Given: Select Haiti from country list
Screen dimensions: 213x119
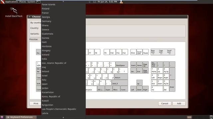Looking at the screenshot, I should [63, 42].
